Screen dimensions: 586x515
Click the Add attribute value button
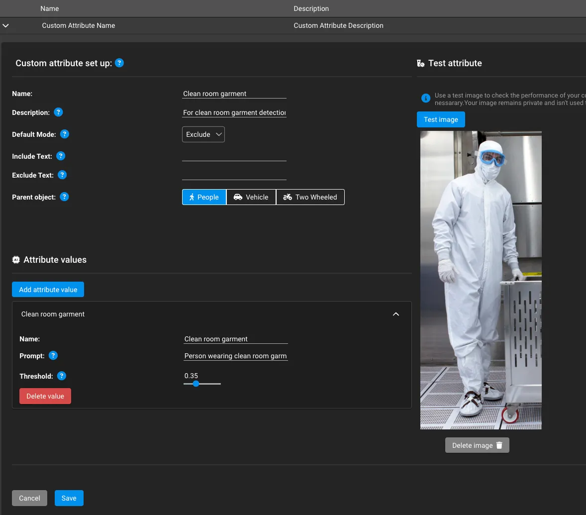click(x=48, y=290)
